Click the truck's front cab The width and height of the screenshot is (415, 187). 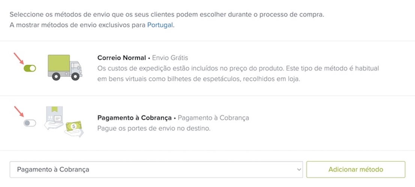point(75,68)
